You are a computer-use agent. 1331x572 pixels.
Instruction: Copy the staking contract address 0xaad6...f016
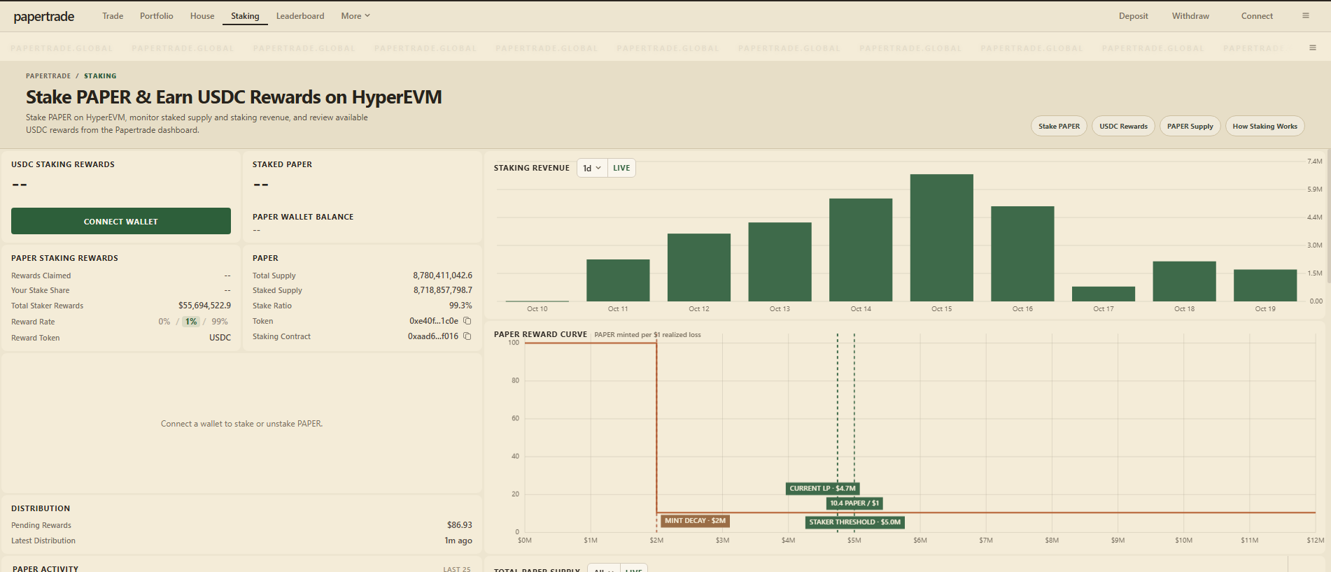click(467, 336)
